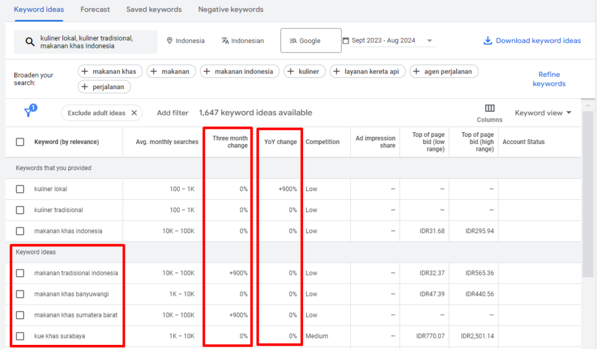This screenshot has width=597, height=349.
Task: Change the Indonesian language setting
Action: click(243, 40)
